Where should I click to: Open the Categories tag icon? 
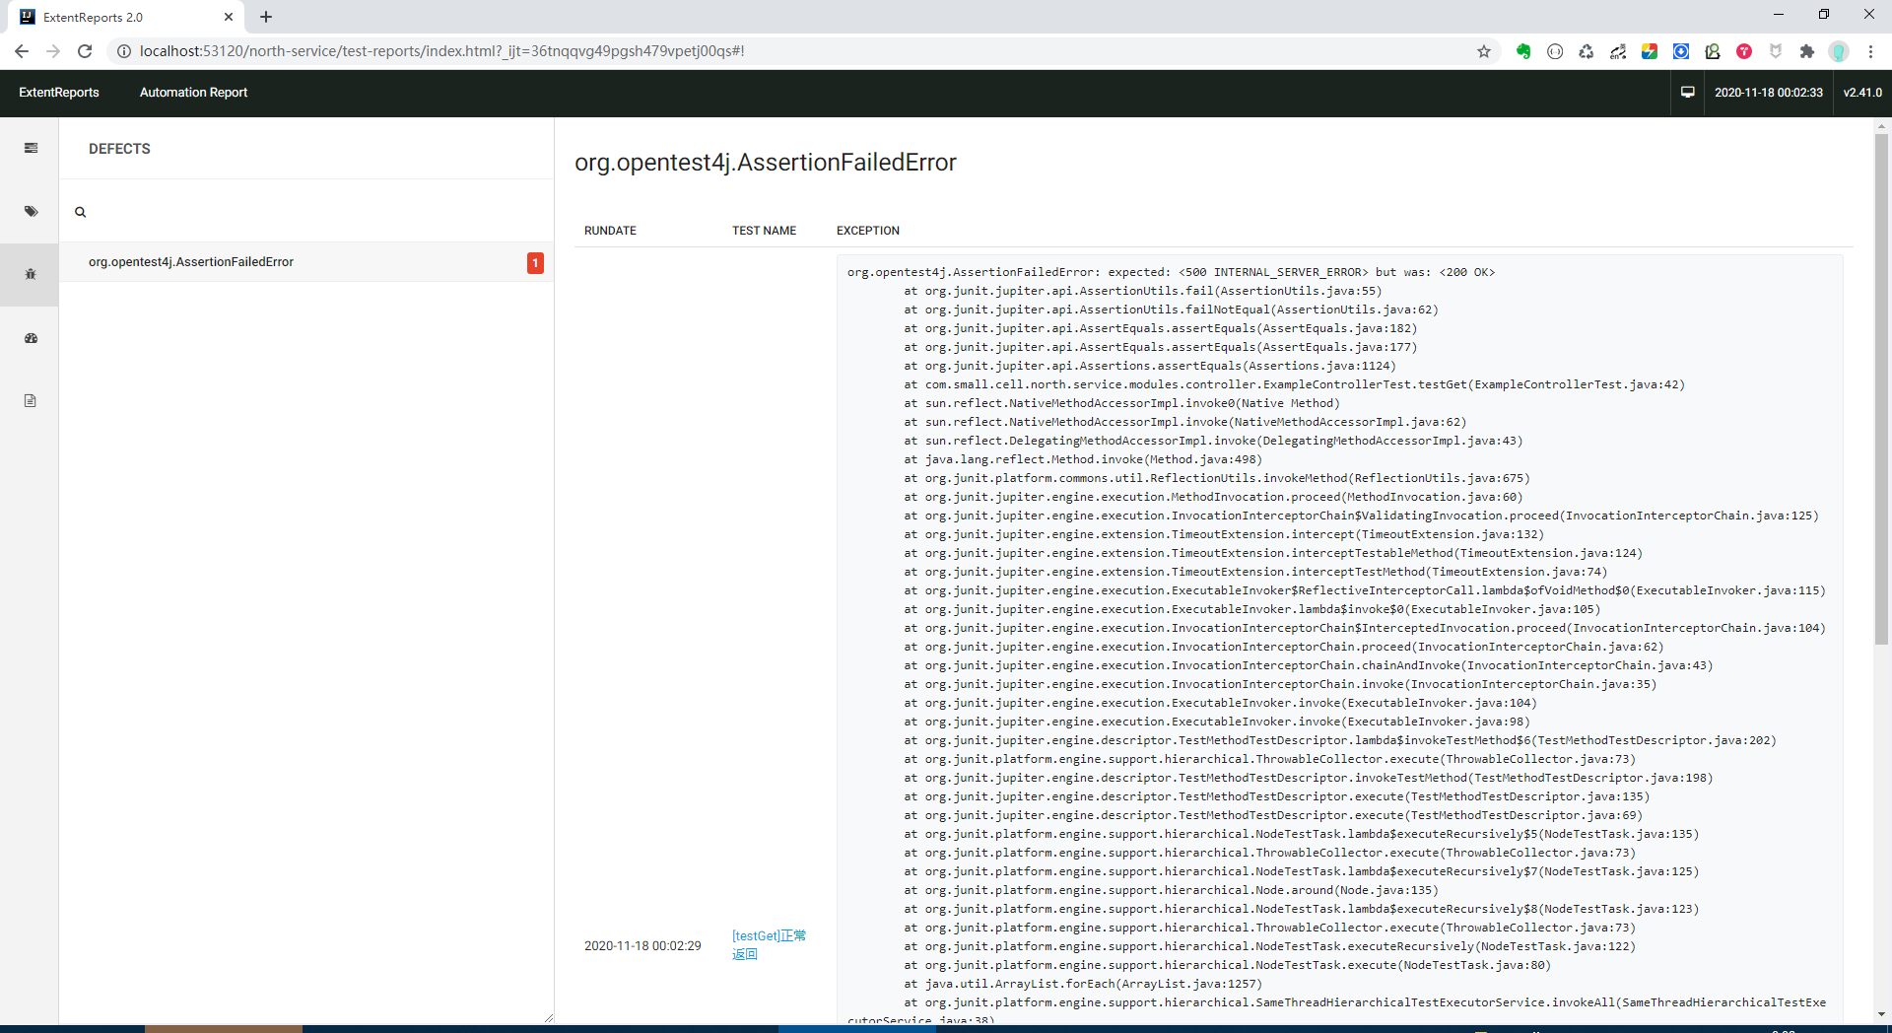coord(31,211)
